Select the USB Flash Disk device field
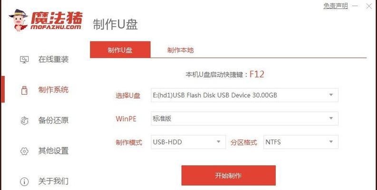Image resolution: width=377 pixels, height=190 pixels. coord(244,95)
